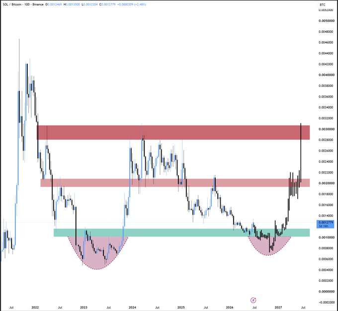Click the 0.0036000 price scale label

(x=327, y=96)
